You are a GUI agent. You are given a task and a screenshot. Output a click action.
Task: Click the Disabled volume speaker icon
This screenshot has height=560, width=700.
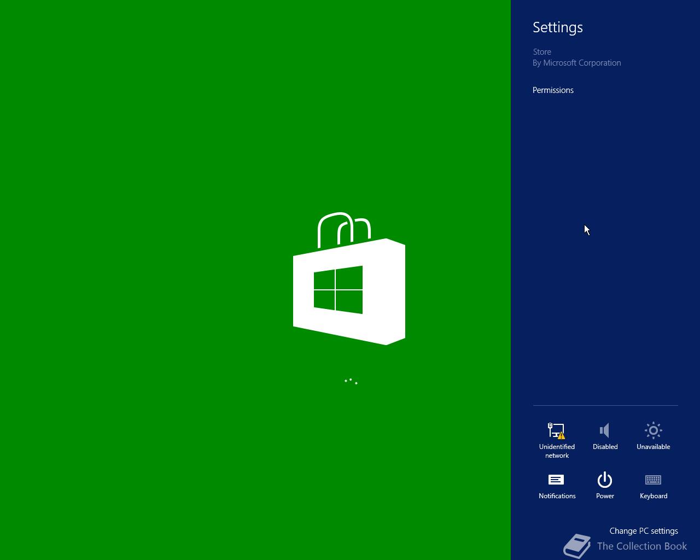click(x=605, y=430)
